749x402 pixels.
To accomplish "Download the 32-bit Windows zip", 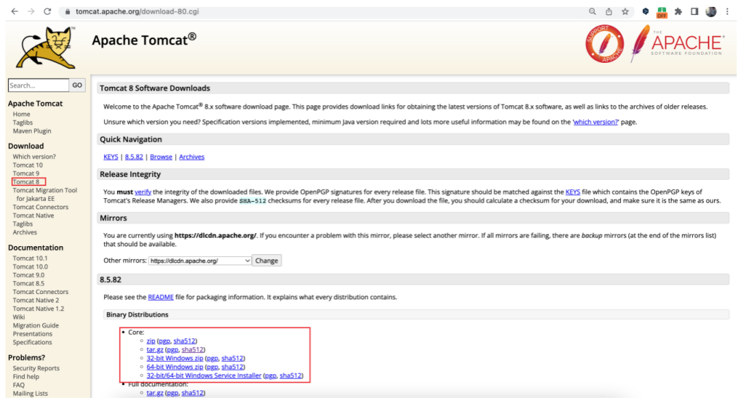I will [175, 358].
